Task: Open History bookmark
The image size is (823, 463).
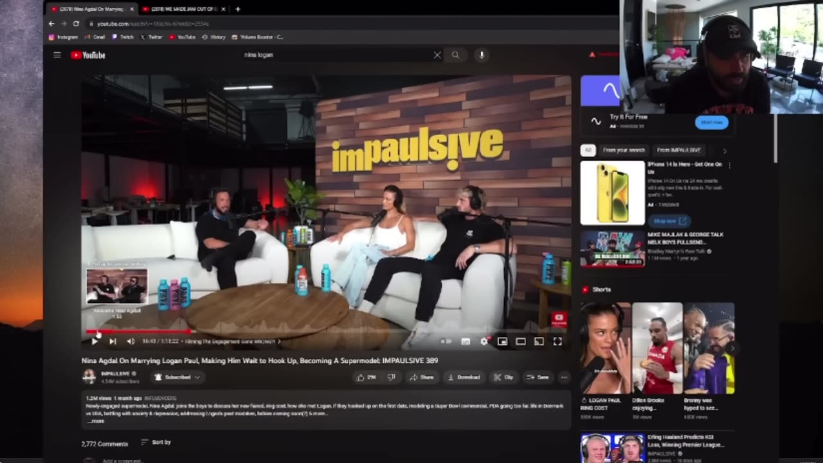Action: point(214,37)
